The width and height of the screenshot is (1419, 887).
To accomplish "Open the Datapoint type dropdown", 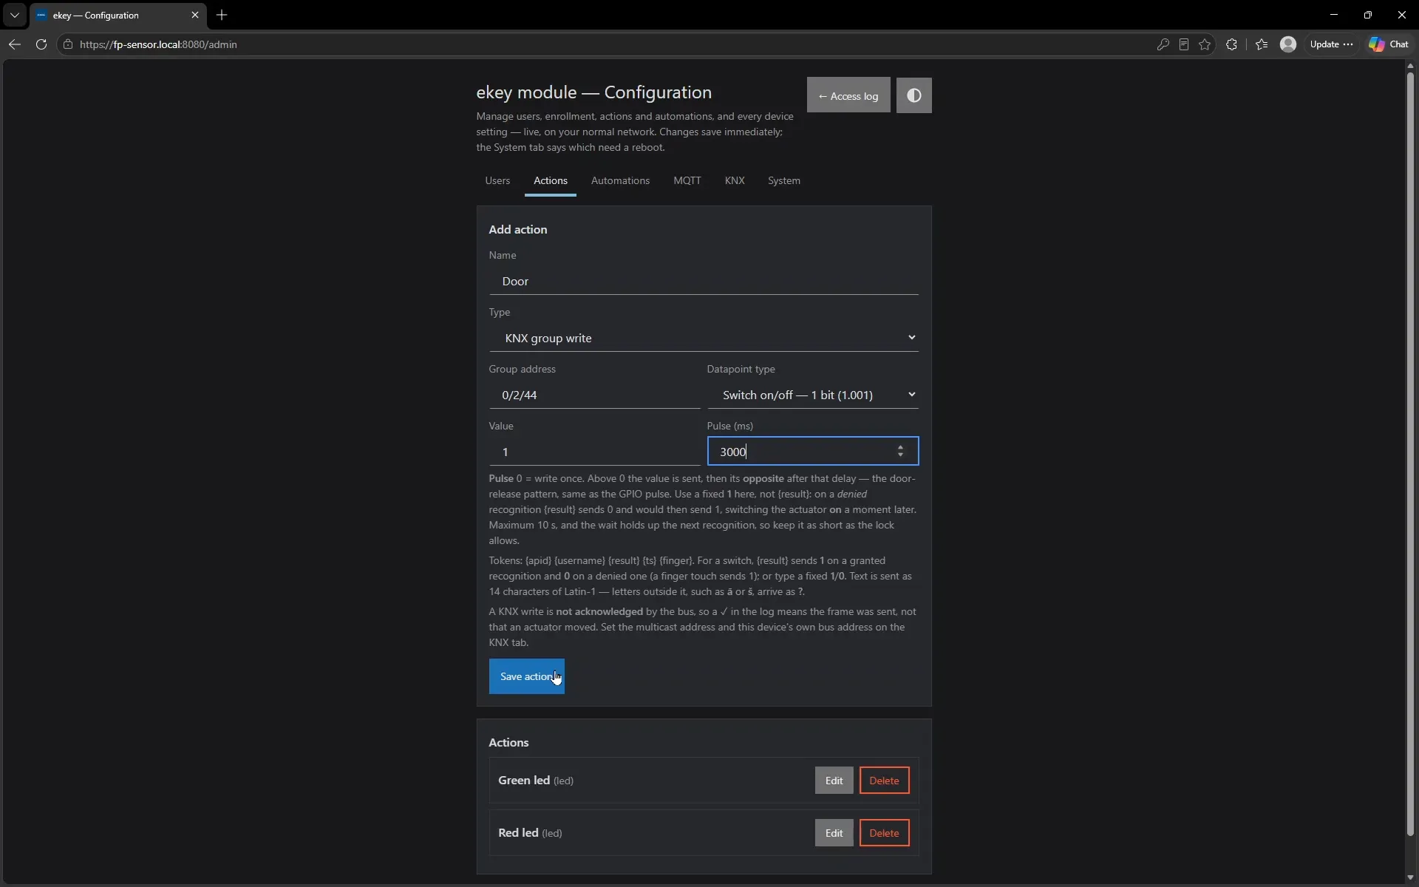I will pyautogui.click(x=813, y=395).
